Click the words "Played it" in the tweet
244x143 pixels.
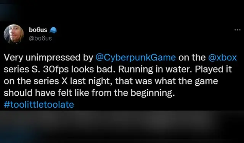(x=213, y=70)
